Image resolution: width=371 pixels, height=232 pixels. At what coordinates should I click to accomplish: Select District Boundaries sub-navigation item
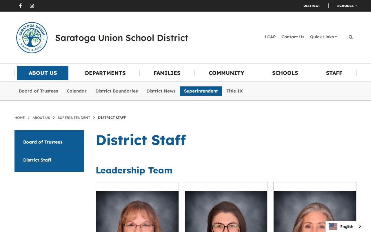click(117, 91)
